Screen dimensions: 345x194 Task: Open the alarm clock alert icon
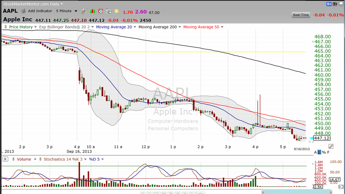click(x=101, y=11)
